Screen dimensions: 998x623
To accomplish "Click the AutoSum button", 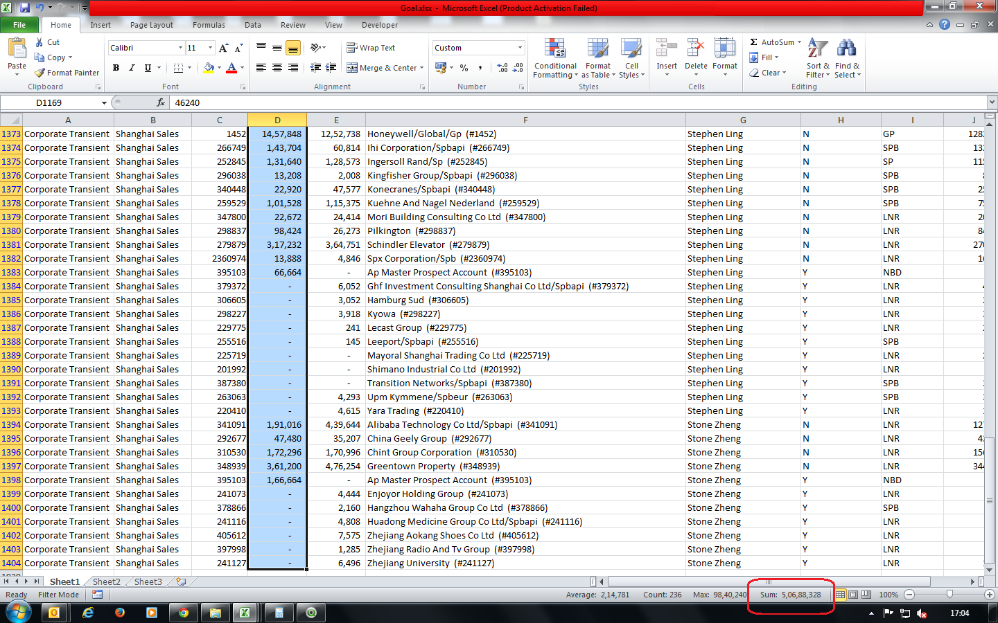I will [x=771, y=42].
